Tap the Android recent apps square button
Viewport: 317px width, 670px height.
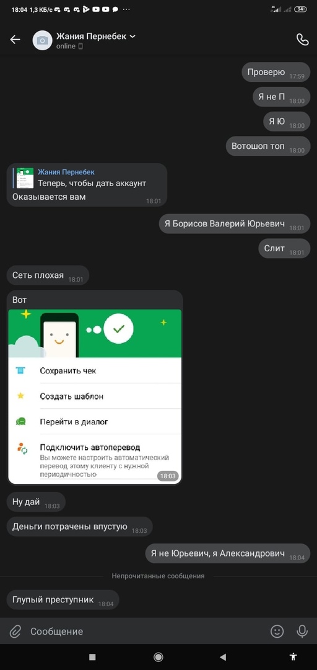click(92, 657)
